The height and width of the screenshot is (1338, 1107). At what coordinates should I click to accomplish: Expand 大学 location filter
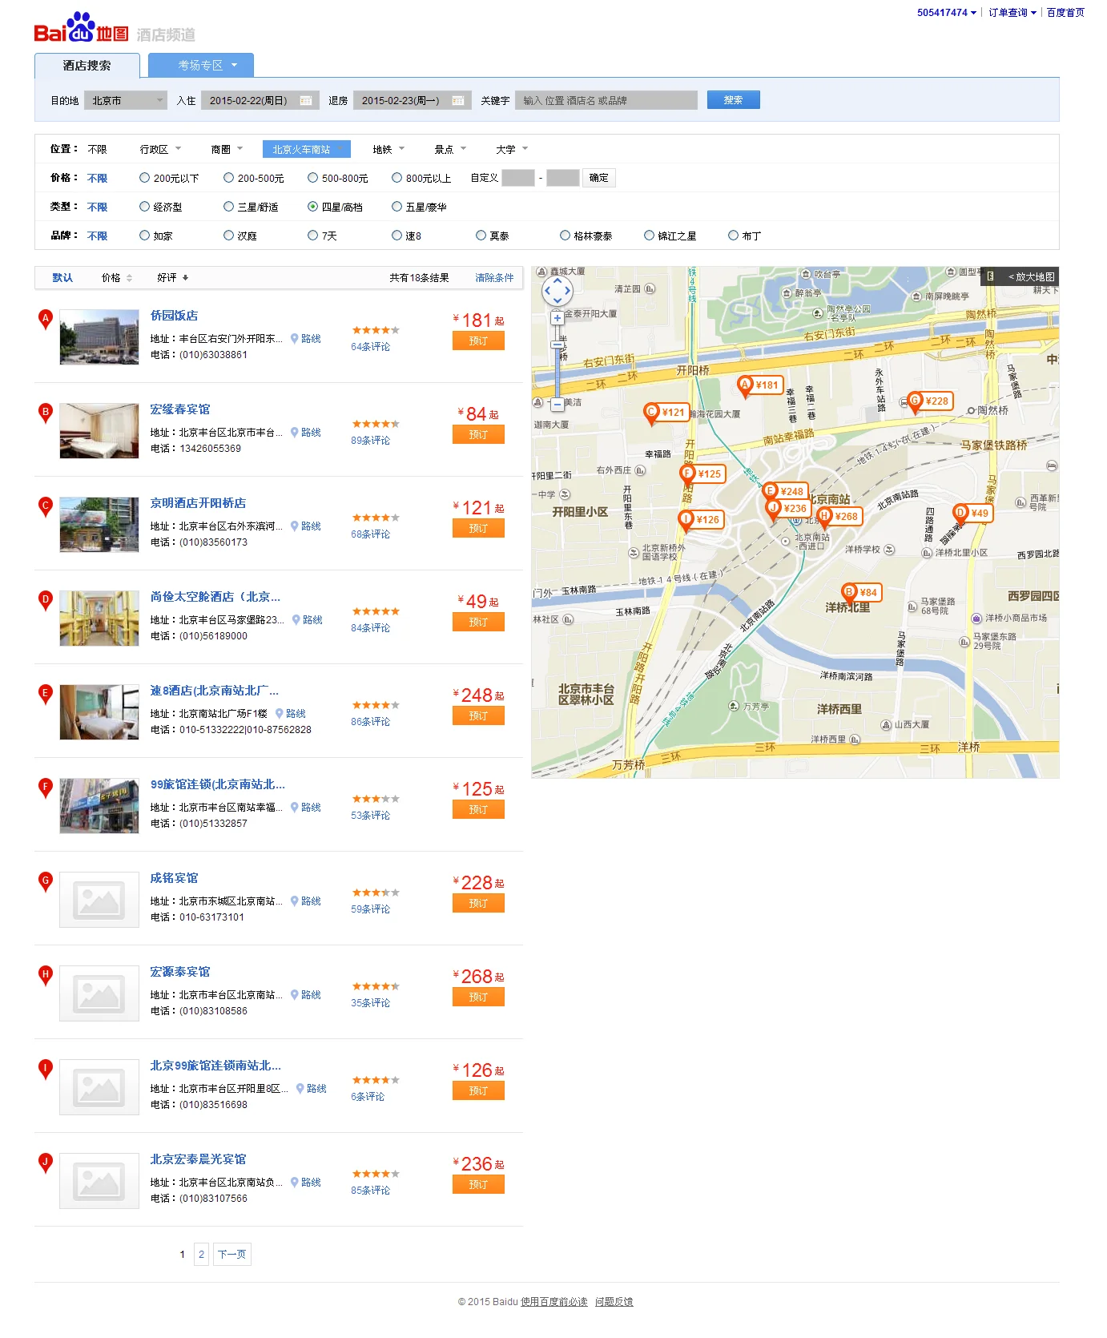coord(512,150)
